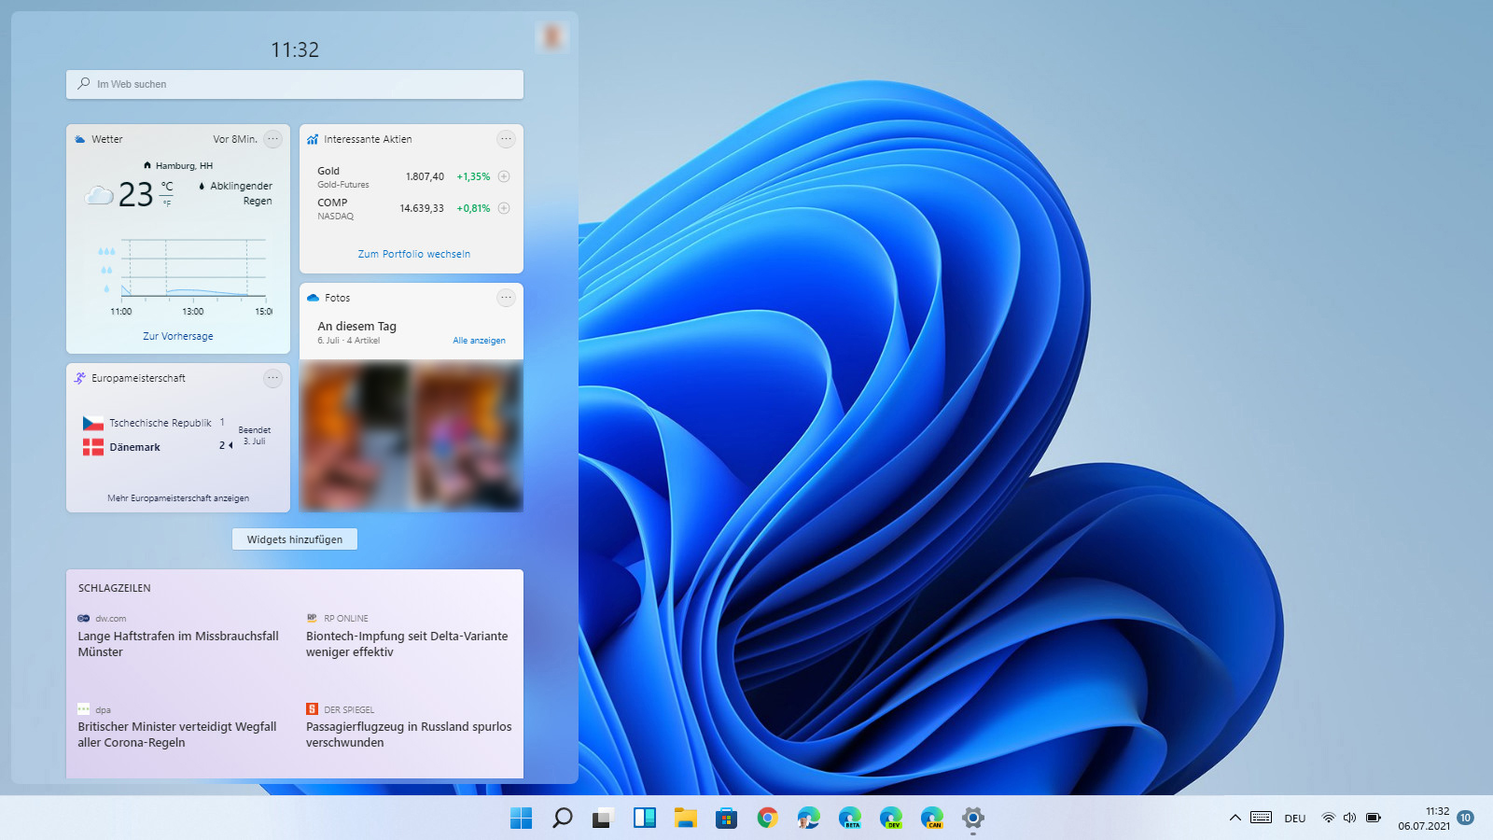
Task: Add Gold to the stock watchlist
Action: pos(504,176)
